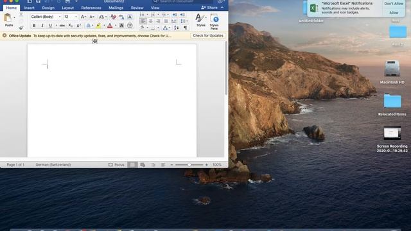Align text to the left
411x231 pixels.
[143, 21]
